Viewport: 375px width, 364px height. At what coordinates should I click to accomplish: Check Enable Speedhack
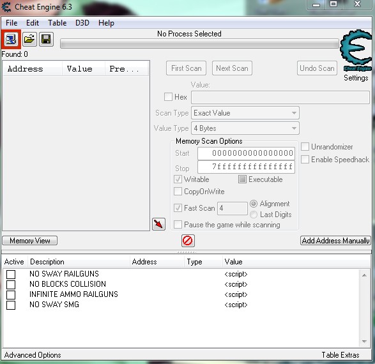(x=305, y=160)
